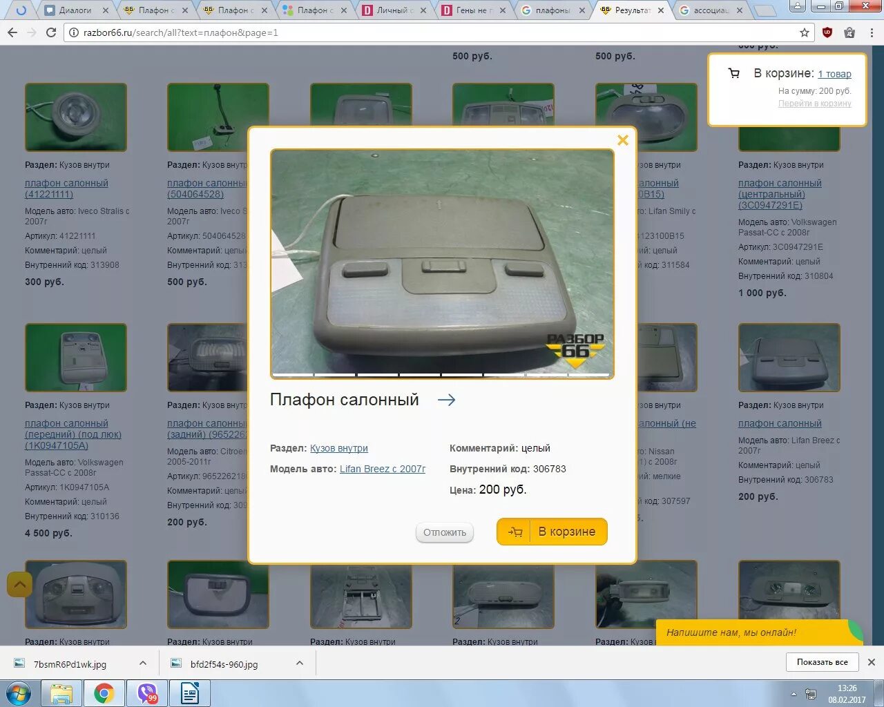Close the product popup with orange X
The height and width of the screenshot is (707, 884).
point(623,140)
